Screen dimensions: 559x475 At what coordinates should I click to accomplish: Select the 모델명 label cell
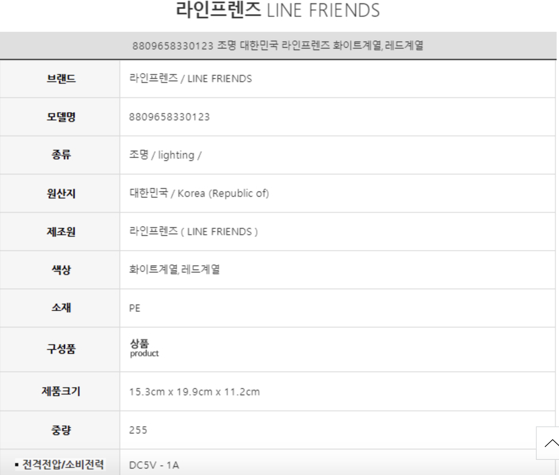(x=61, y=117)
